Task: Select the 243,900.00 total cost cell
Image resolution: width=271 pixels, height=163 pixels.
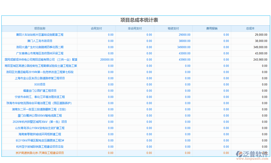Action: (260, 60)
